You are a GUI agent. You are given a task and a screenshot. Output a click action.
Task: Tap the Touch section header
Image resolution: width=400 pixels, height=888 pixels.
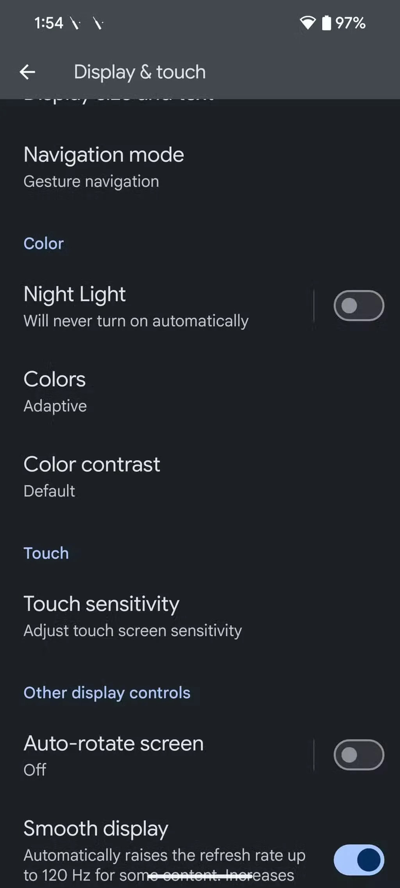(x=46, y=553)
